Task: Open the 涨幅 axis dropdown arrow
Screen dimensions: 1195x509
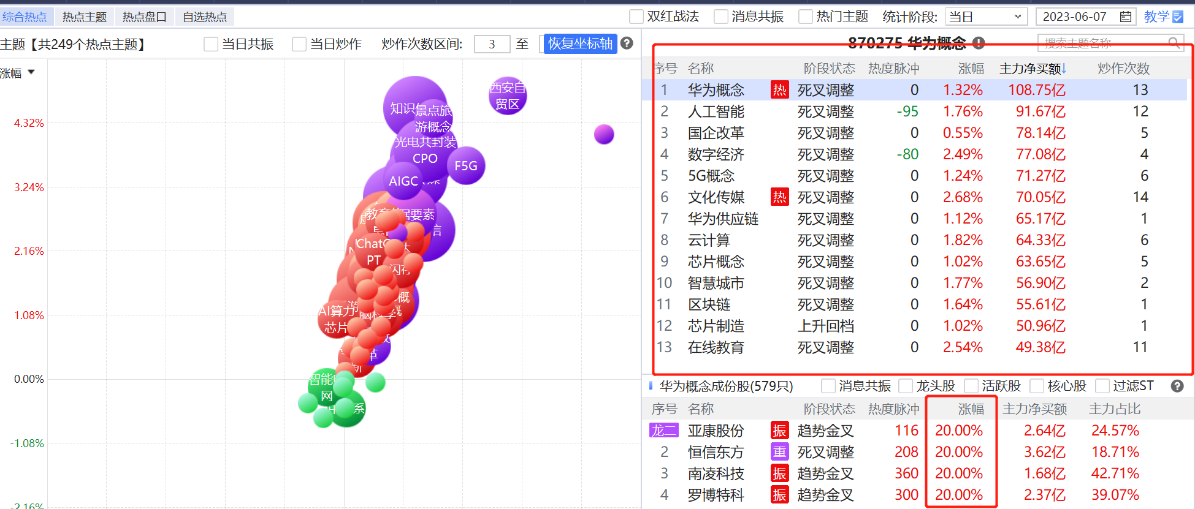Action: (31, 72)
